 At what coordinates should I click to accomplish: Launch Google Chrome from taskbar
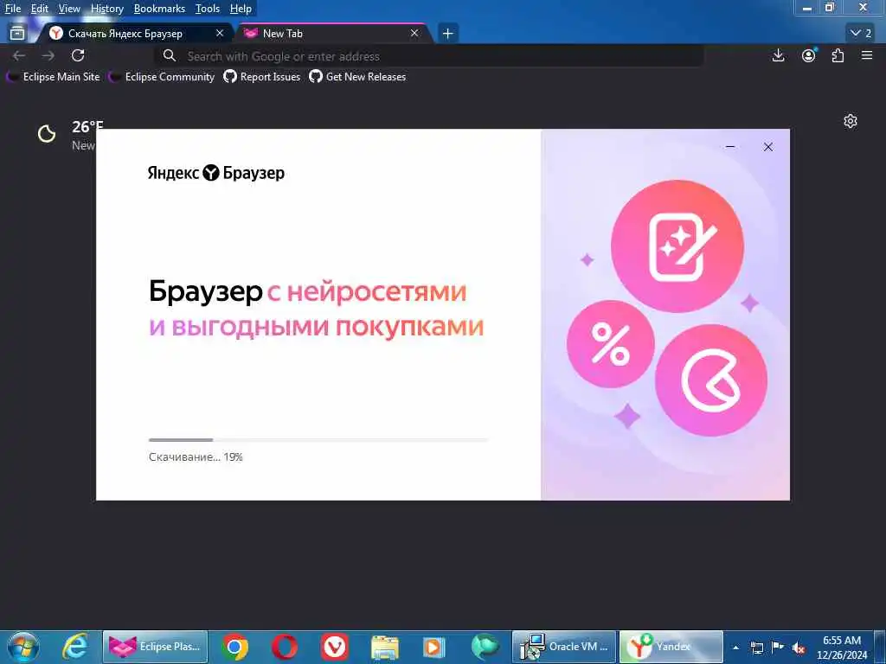234,647
